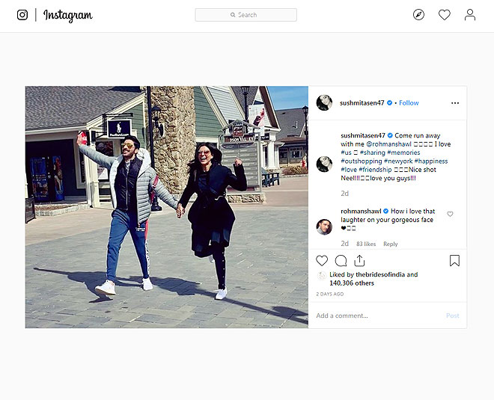
Task: Click the comment speech bubble icon
Action: pyautogui.click(x=341, y=261)
